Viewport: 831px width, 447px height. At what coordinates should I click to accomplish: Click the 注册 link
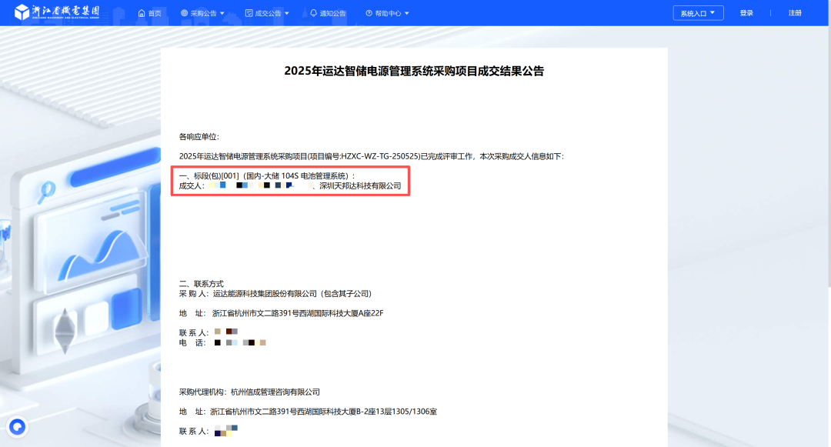click(794, 12)
